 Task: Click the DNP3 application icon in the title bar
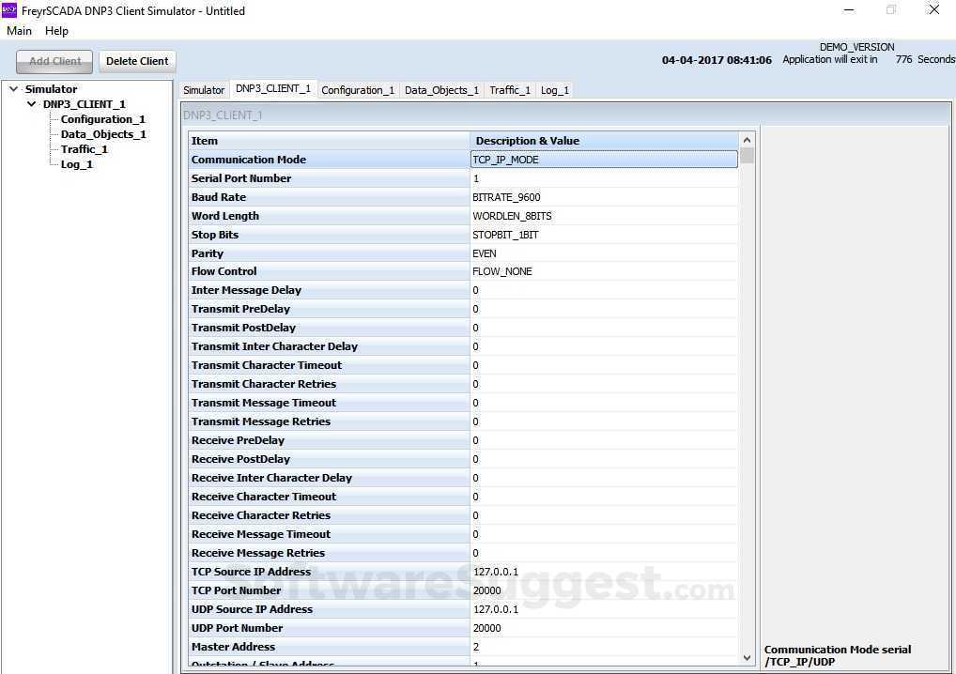click(x=10, y=10)
